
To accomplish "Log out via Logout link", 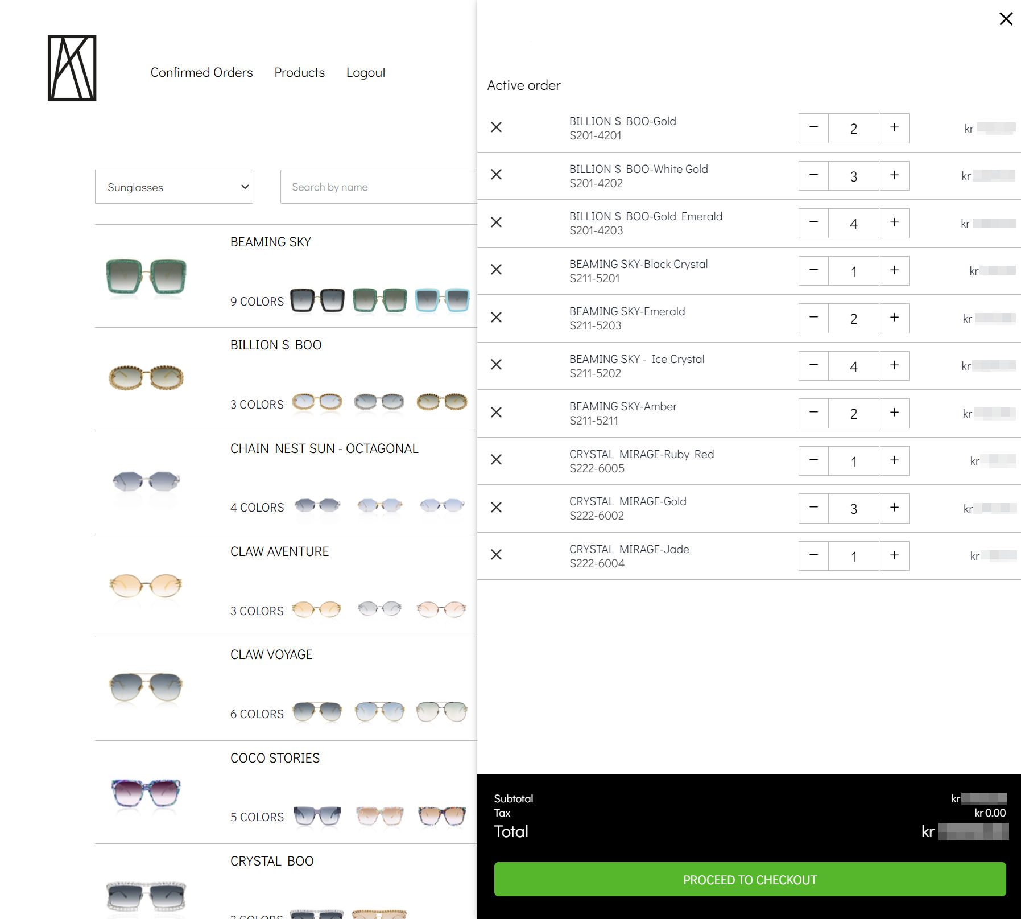I will pyautogui.click(x=366, y=72).
